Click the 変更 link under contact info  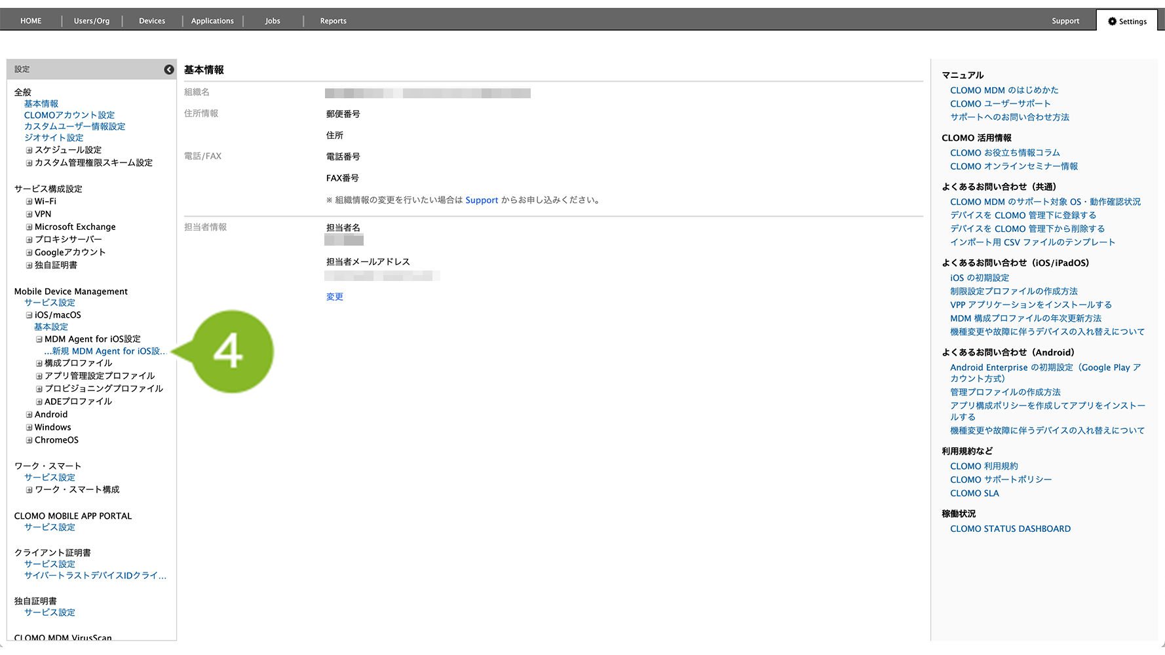(x=335, y=297)
